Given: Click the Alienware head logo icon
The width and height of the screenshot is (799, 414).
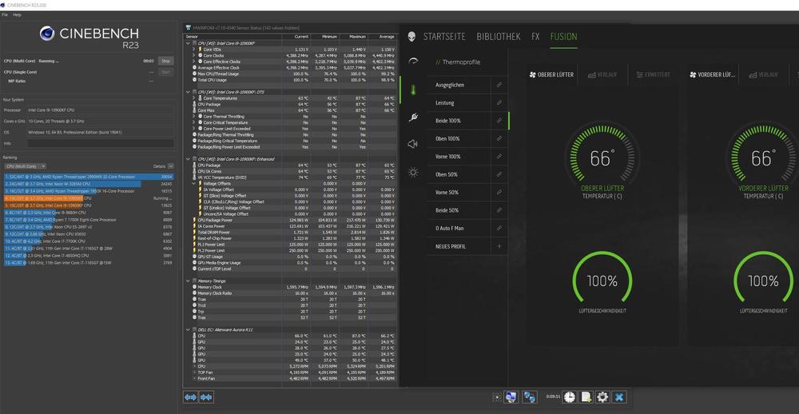Looking at the screenshot, I should click(412, 37).
